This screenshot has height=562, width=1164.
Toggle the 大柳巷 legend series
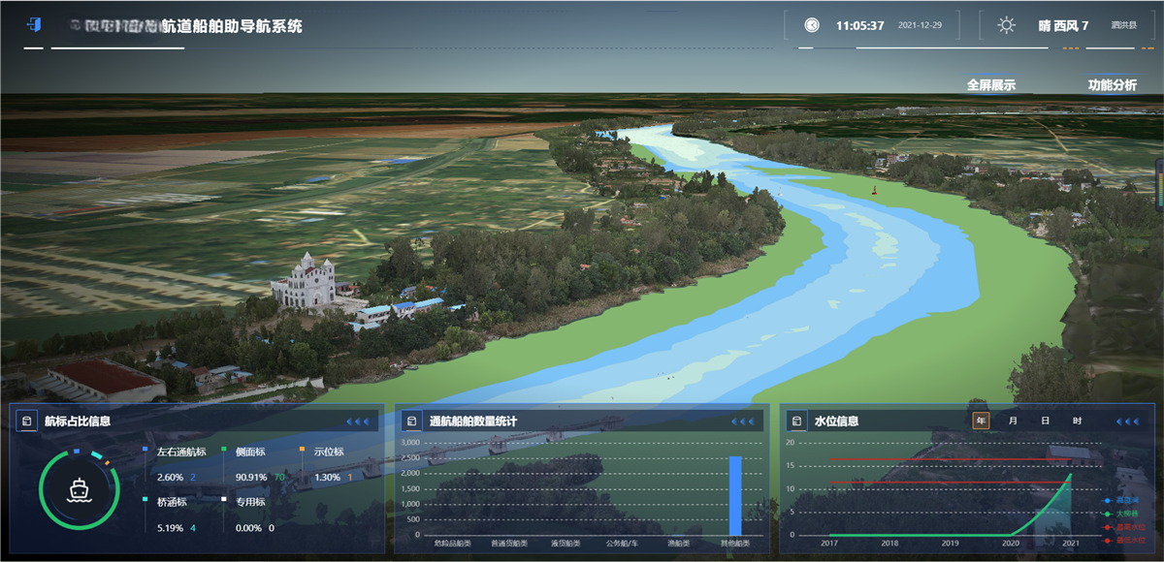(1126, 514)
